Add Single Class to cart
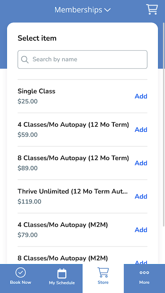 coord(141,96)
